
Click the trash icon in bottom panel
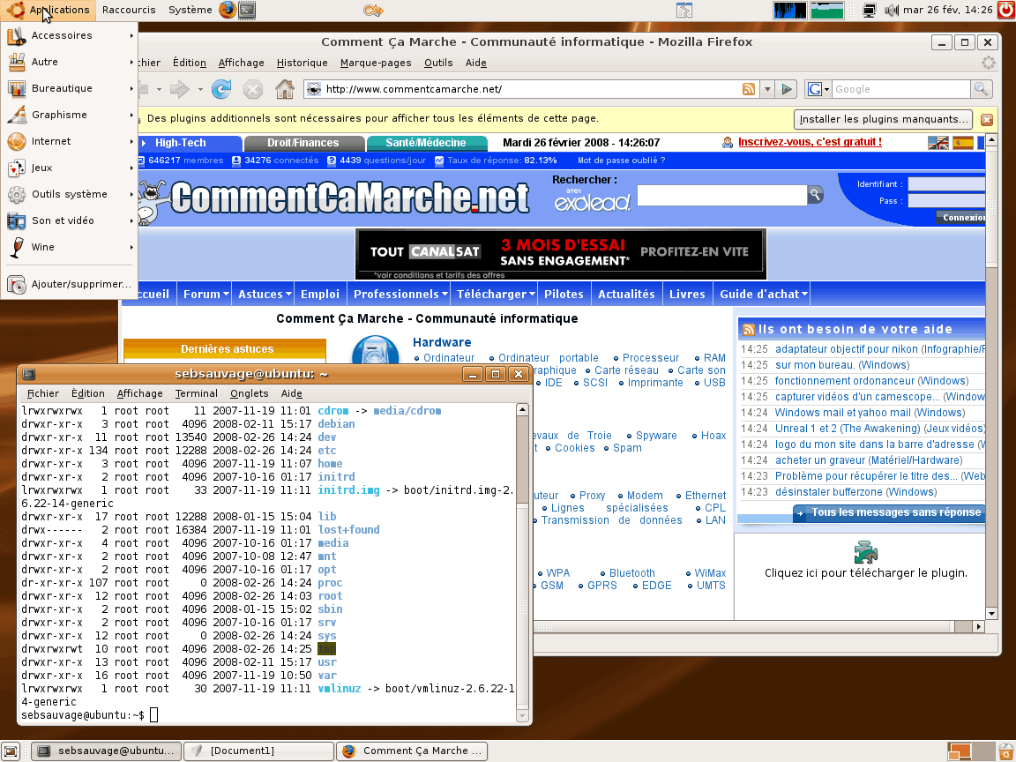(x=1007, y=751)
